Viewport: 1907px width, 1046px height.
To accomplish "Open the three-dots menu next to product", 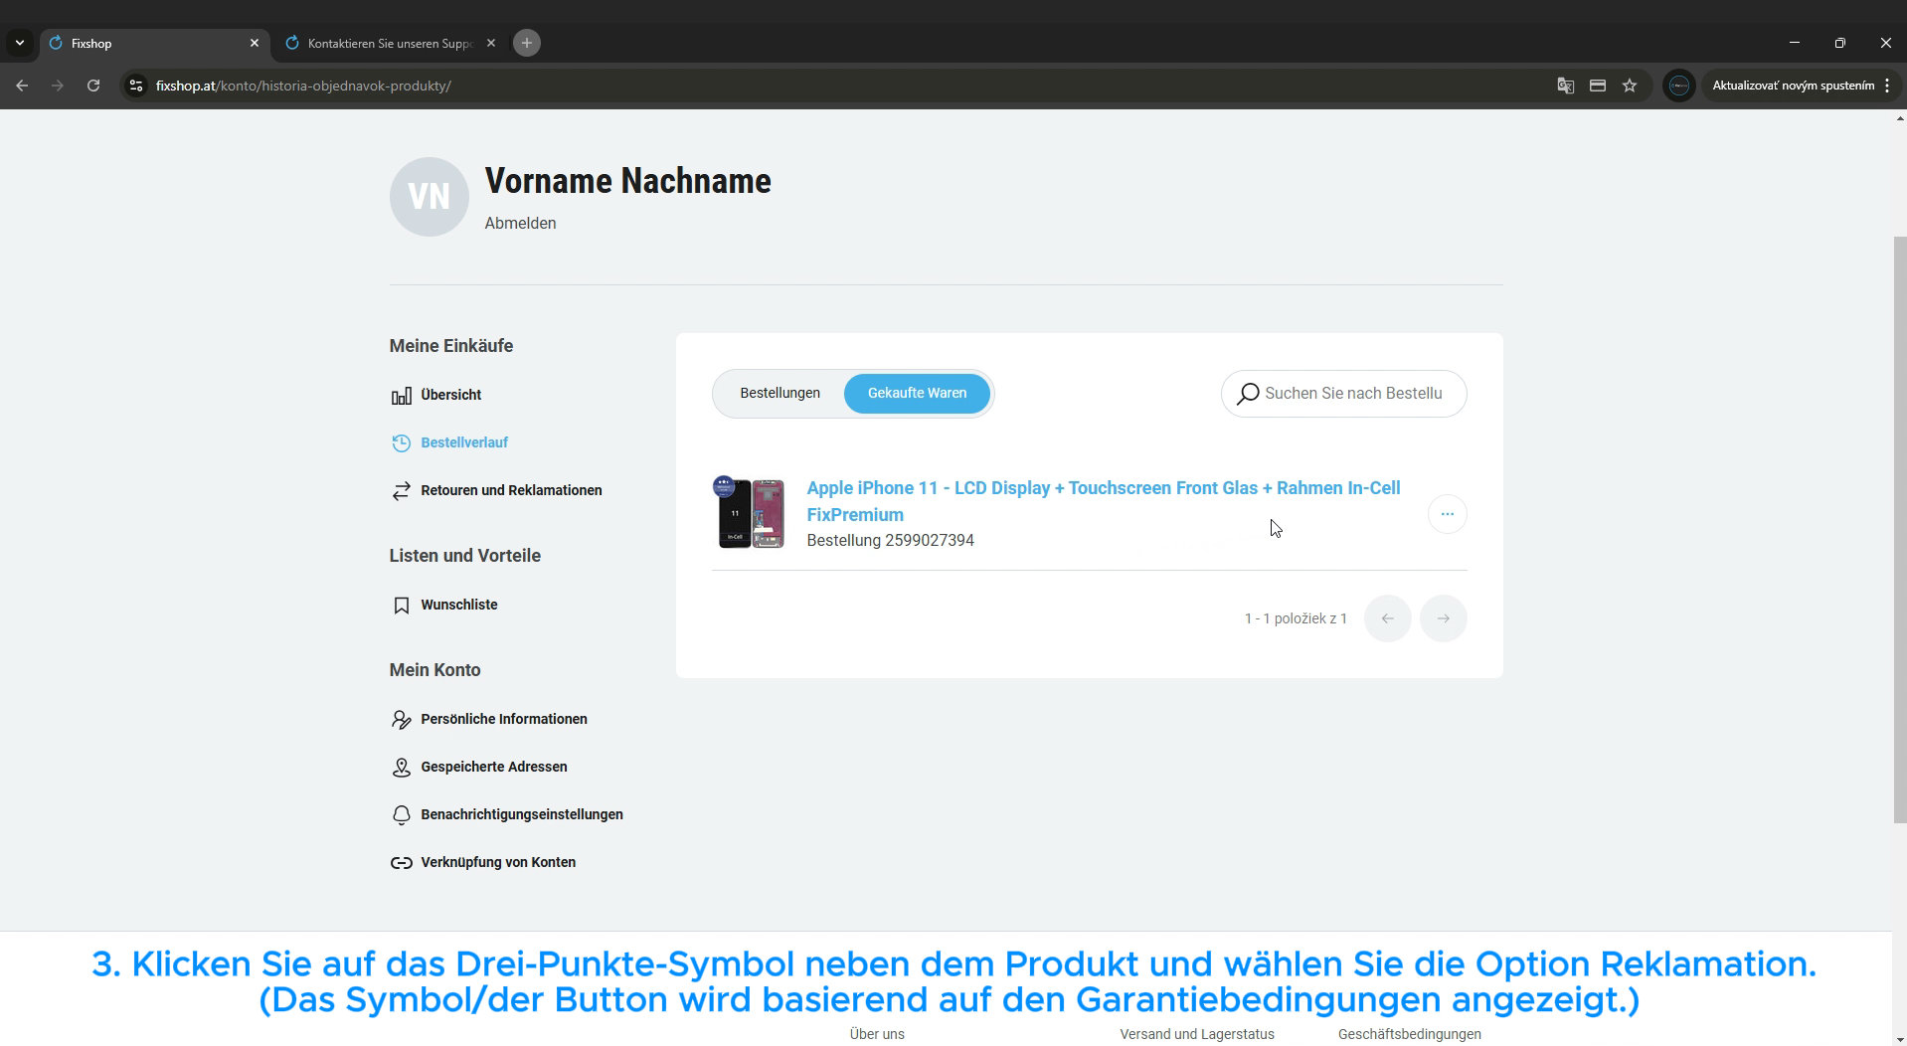I will pyautogui.click(x=1447, y=514).
